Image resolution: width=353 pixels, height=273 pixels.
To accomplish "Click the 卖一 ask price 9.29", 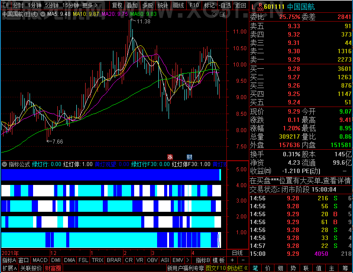I will tap(294, 59).
